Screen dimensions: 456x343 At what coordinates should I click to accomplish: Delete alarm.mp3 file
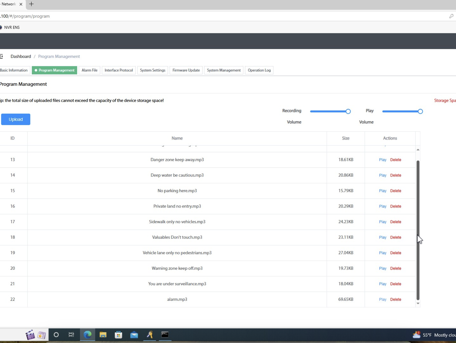(395, 299)
